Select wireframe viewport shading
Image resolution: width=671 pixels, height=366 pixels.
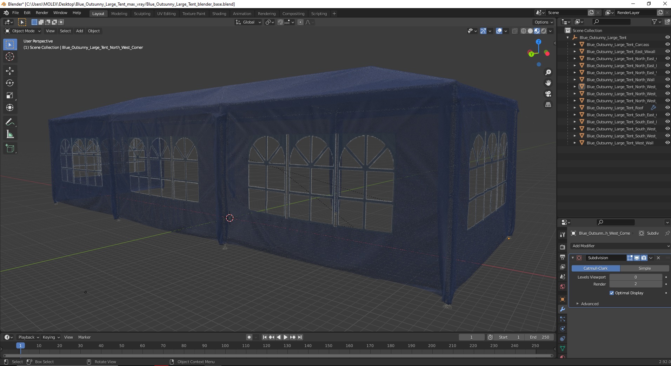(524, 31)
